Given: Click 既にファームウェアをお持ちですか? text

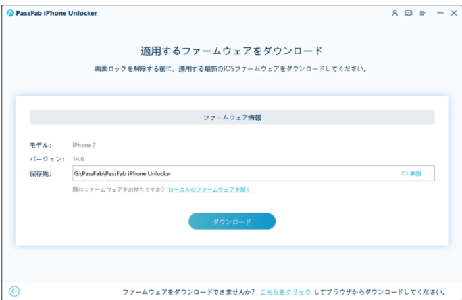Looking at the screenshot, I should 118,190.
